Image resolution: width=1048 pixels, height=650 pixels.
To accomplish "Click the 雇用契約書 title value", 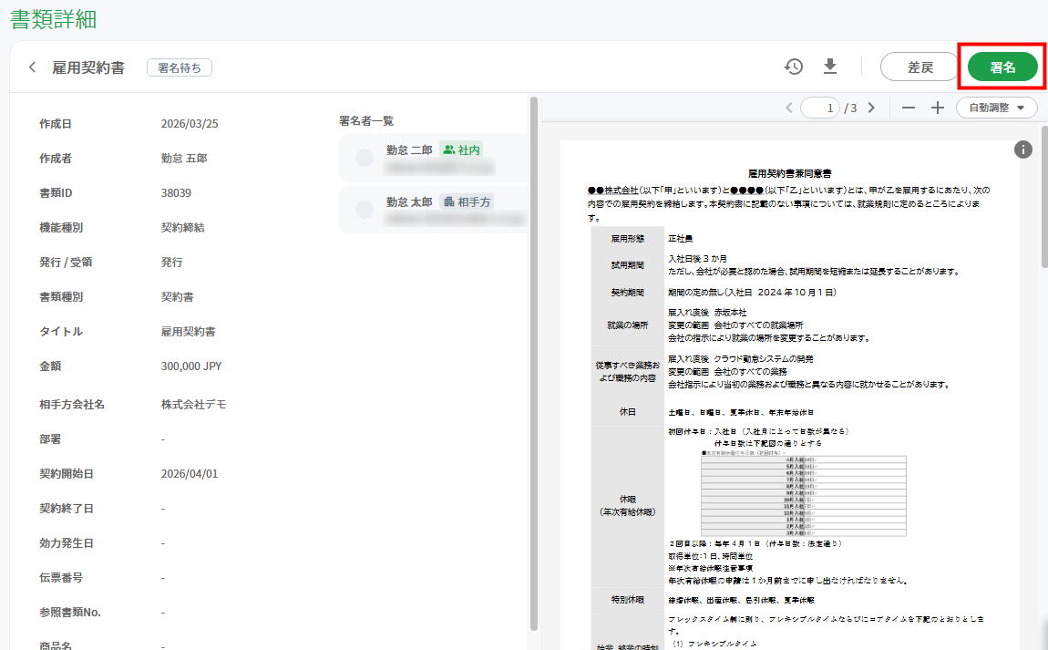I will coord(188,332).
